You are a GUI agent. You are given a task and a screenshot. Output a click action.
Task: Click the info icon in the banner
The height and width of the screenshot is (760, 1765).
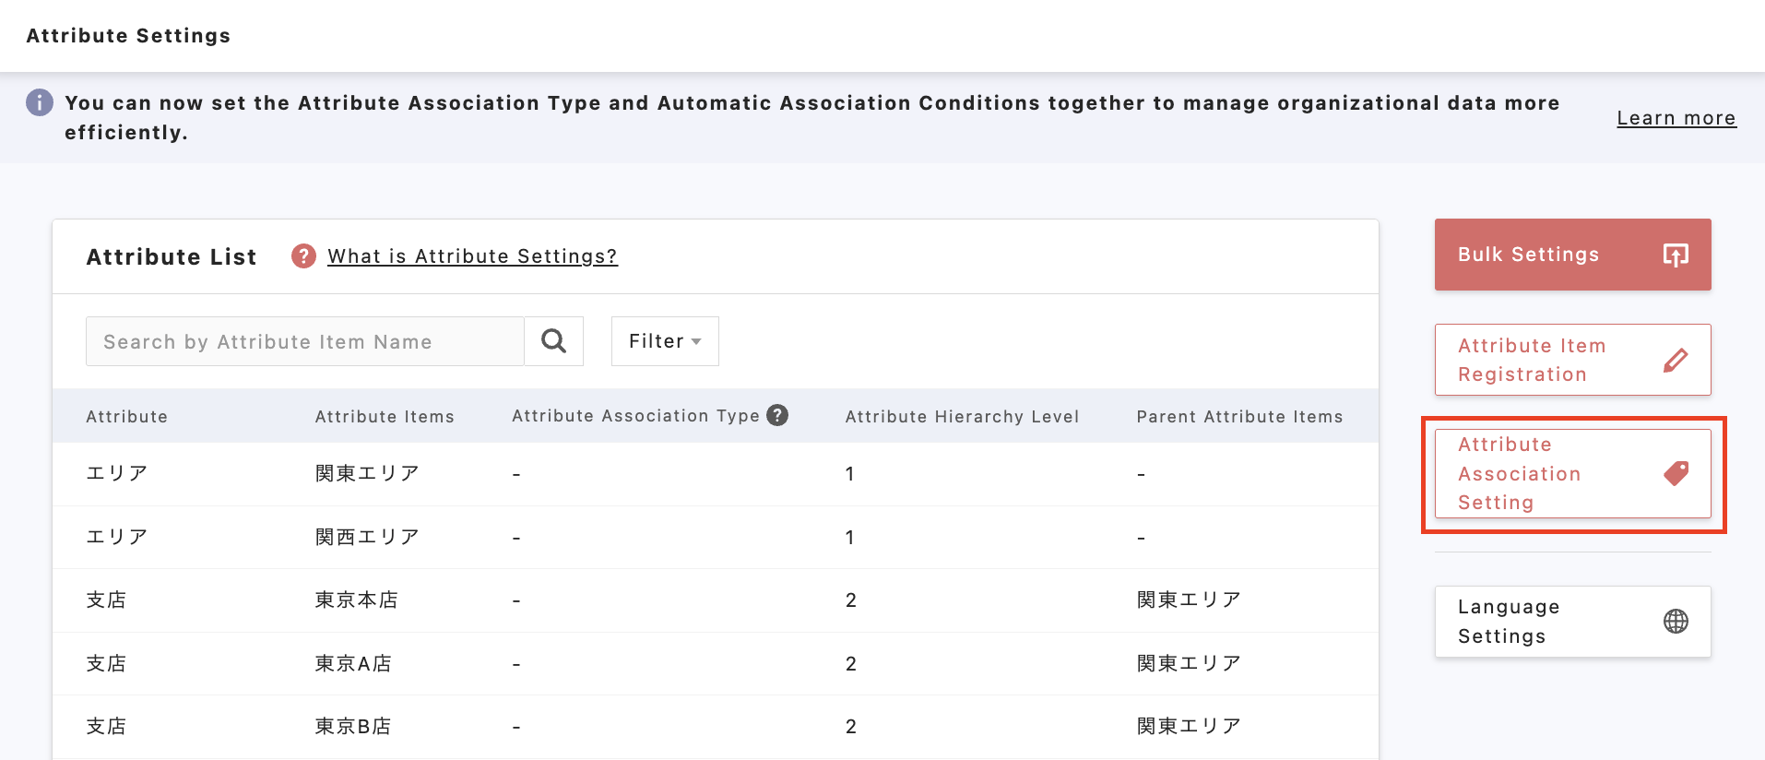click(40, 102)
